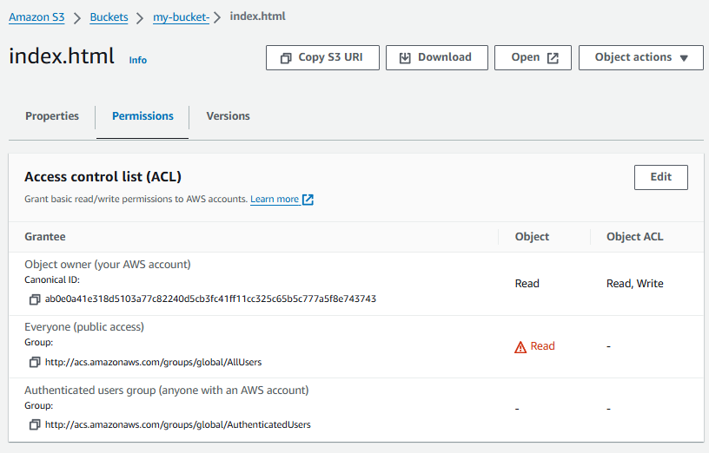Open the external link icon after Learn more
709x453 pixels.
308,200
